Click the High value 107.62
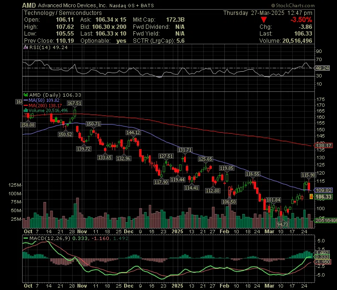The image size is (337, 290). [65, 27]
